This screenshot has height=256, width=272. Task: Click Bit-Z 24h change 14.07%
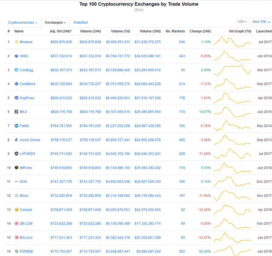click(205, 112)
